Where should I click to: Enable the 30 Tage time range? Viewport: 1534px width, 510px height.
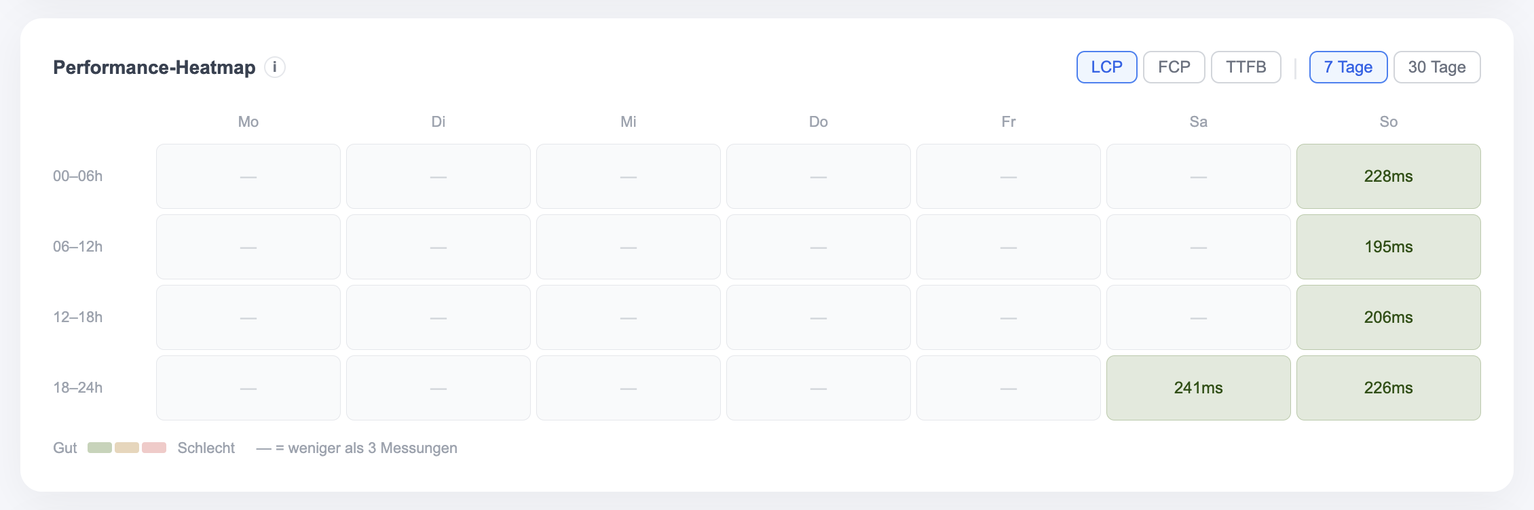coord(1437,66)
